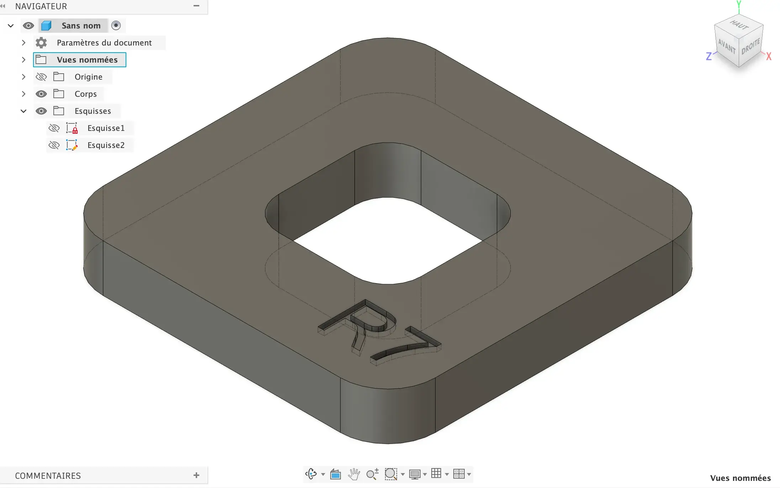Click the Esquisses folder icon
Viewport: 780px width, 488px height.
click(59, 111)
